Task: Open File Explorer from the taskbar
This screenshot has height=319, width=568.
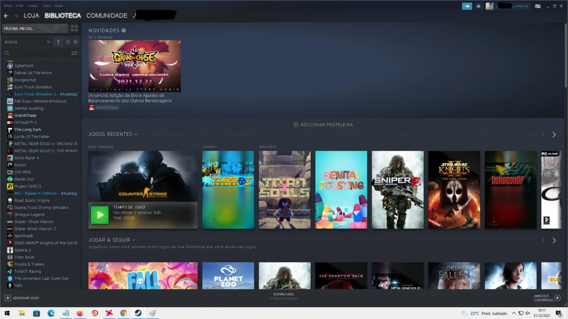Action: [22, 313]
